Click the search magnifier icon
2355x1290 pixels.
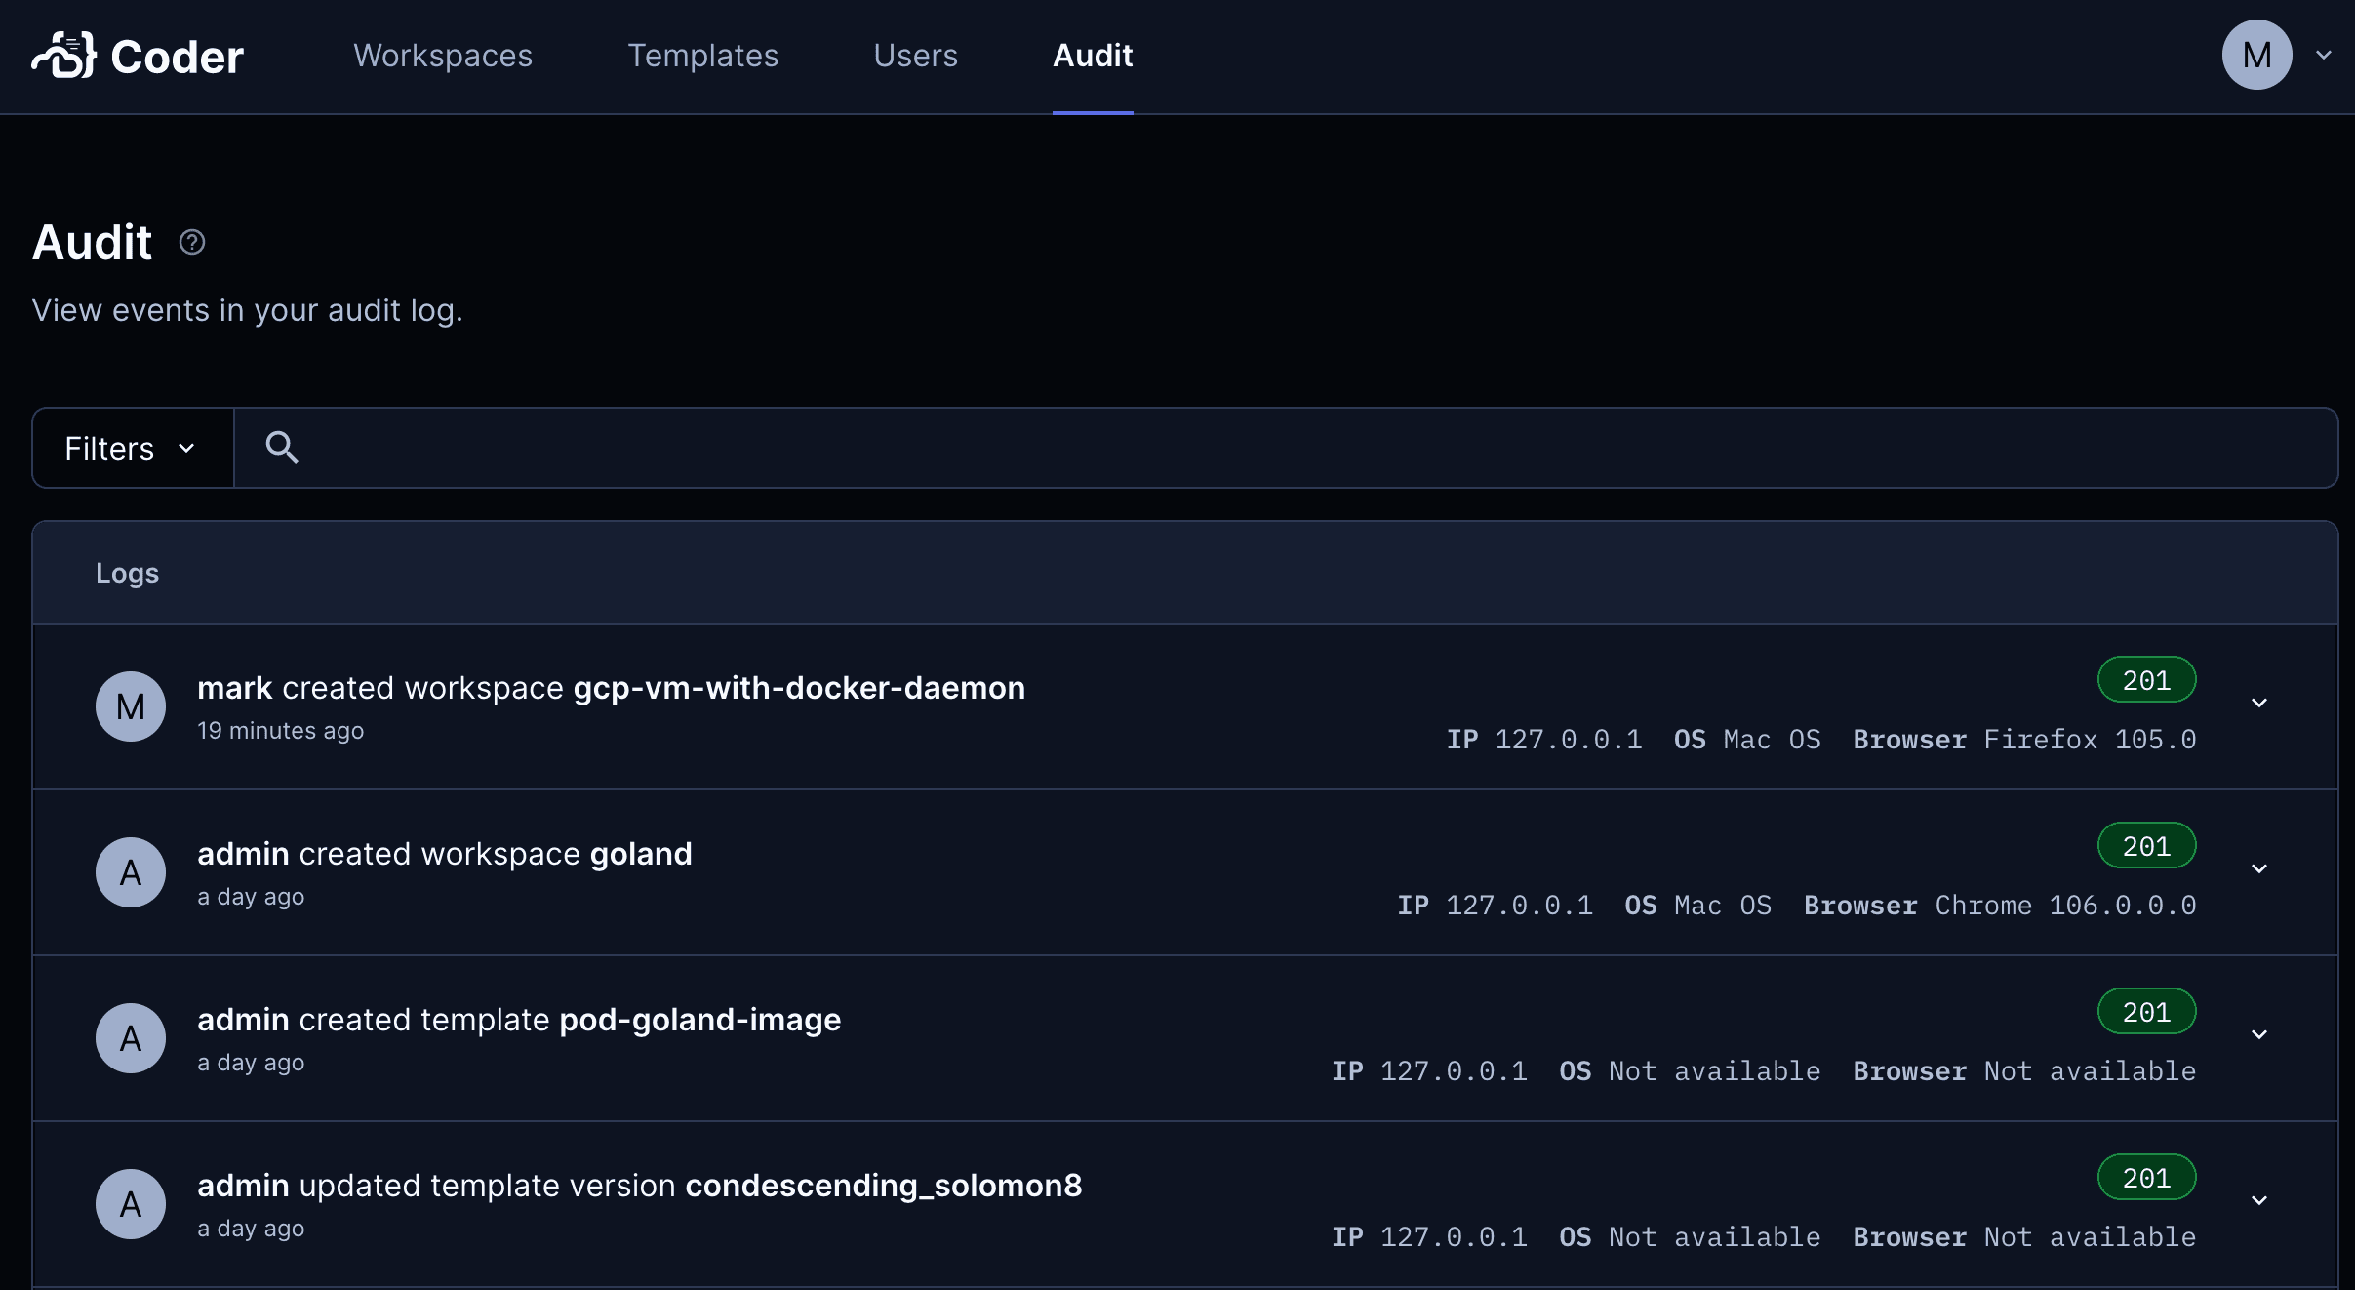[x=282, y=447]
